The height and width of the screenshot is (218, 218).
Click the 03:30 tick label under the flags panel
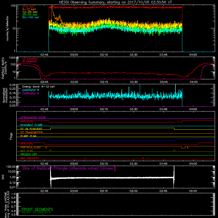pyautogui.click(x=134, y=164)
